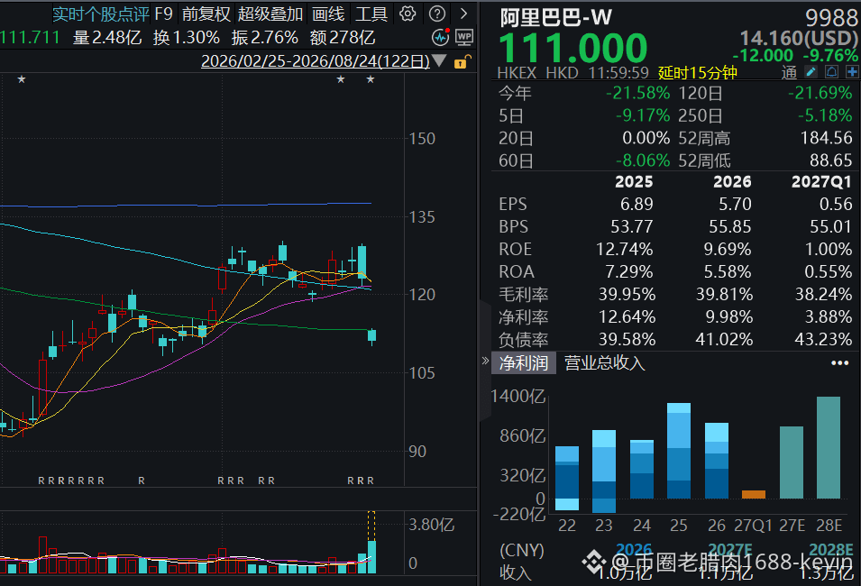Screen dimensions: 861x586
Task: Click the 毛利率 row label
Action: click(523, 295)
